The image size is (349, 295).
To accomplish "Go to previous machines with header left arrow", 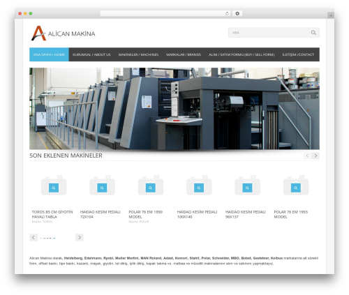I will [x=307, y=156].
